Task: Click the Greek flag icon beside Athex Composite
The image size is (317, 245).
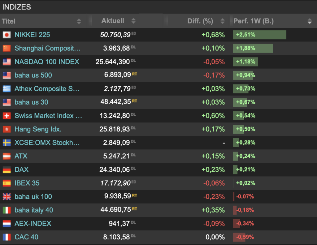Action: coord(7,89)
